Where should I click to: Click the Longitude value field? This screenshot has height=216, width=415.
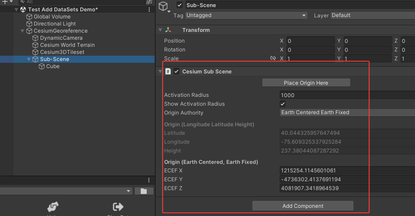(347, 142)
